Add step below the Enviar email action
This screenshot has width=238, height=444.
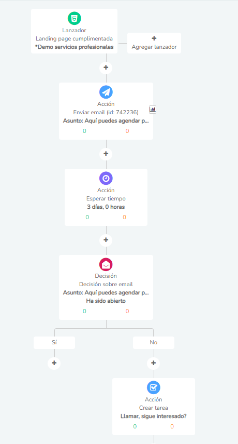(x=106, y=154)
